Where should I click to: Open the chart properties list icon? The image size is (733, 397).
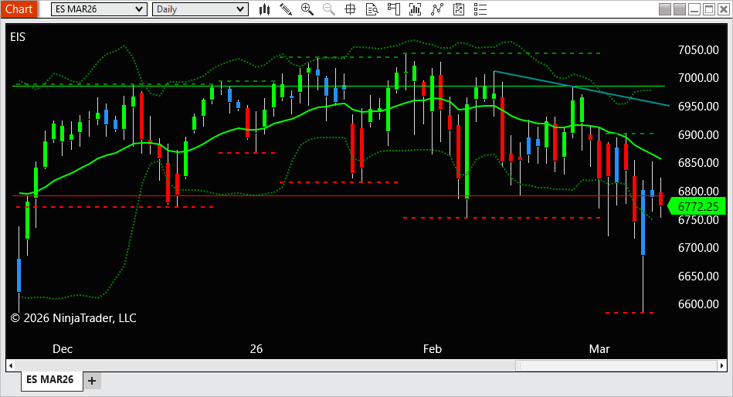(480, 9)
